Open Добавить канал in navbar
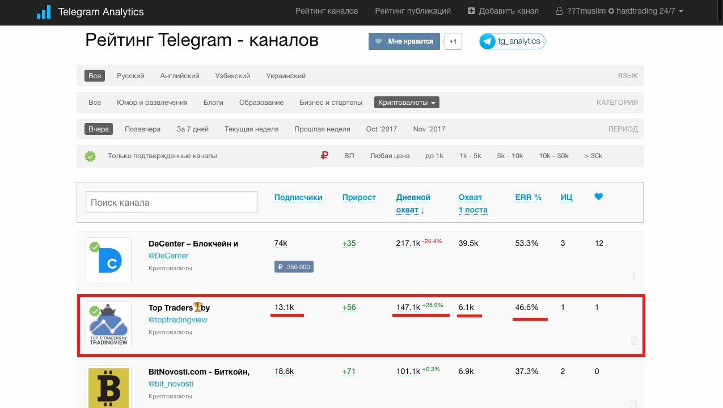 tap(503, 11)
